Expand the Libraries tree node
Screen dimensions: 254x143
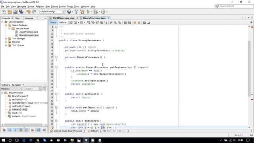coord(6,42)
